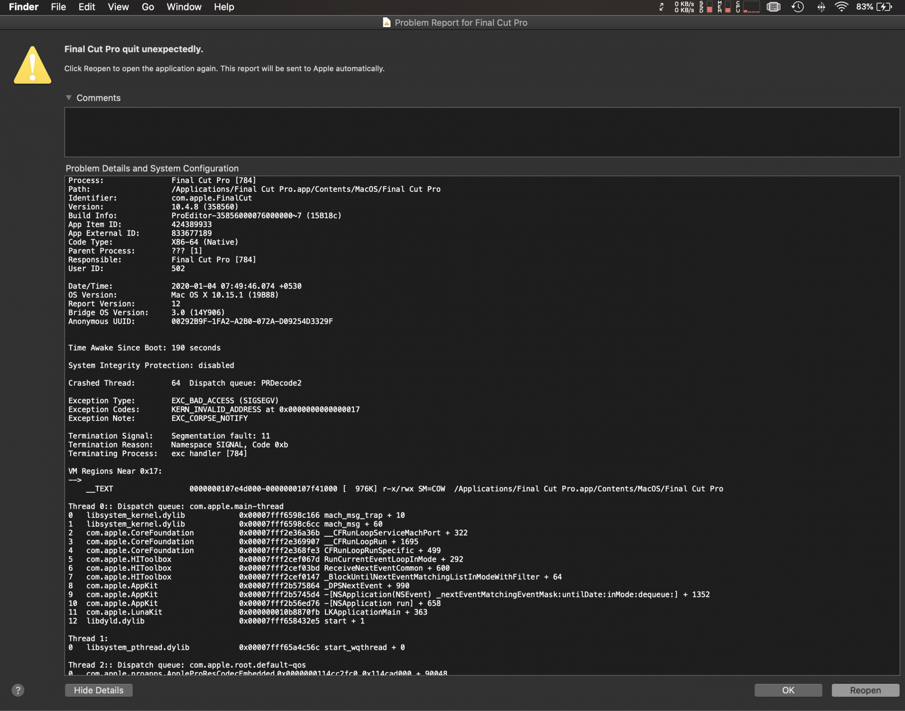Click the version value '10.4.8 (358560)'
This screenshot has height=711, width=905.
point(205,207)
